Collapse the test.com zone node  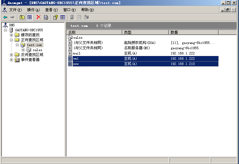[17, 45]
